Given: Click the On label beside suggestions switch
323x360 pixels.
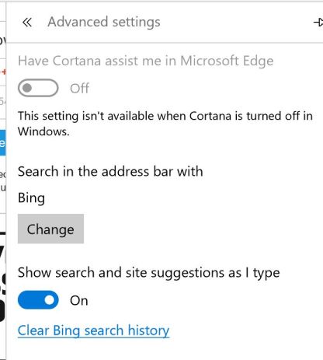Looking at the screenshot, I should click(x=79, y=301).
